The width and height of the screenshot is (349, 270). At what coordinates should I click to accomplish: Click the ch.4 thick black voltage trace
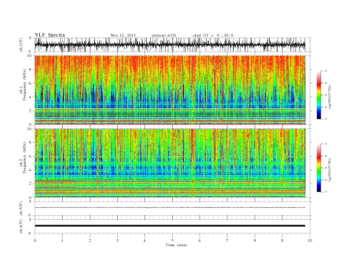pyautogui.click(x=170, y=226)
